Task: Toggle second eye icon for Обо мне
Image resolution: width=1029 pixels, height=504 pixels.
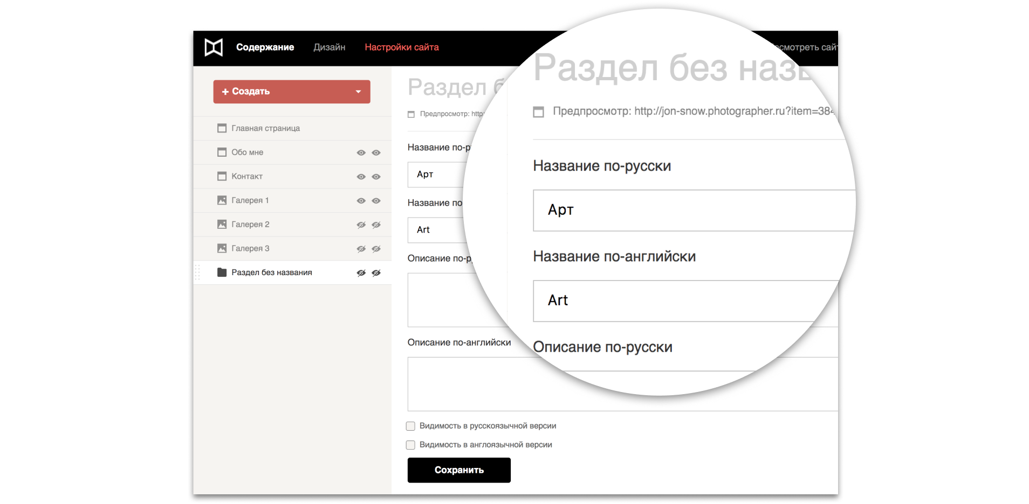Action: coord(376,153)
